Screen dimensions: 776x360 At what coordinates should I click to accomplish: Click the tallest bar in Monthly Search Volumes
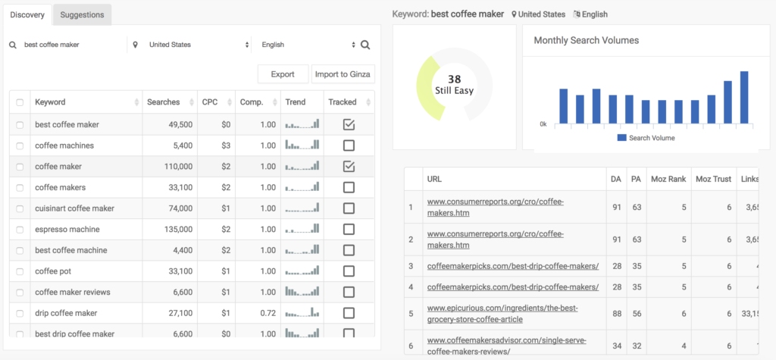click(744, 97)
